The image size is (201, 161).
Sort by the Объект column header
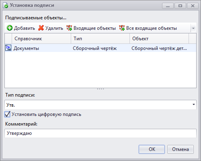159,39
